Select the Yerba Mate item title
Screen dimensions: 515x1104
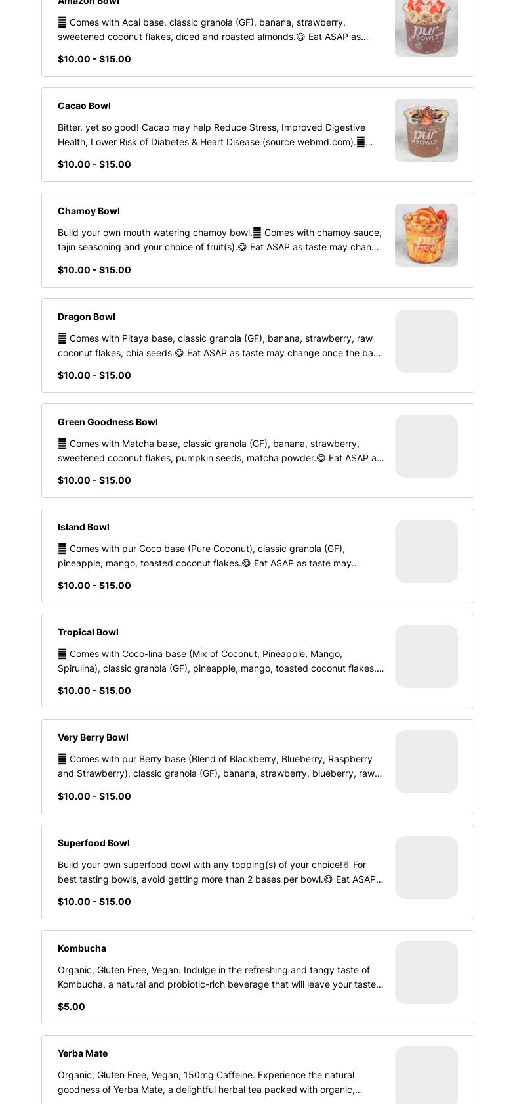[x=83, y=1053]
